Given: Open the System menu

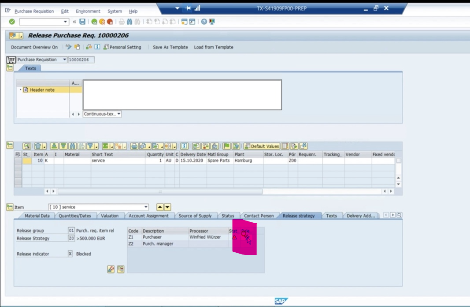Looking at the screenshot, I should pos(115,11).
